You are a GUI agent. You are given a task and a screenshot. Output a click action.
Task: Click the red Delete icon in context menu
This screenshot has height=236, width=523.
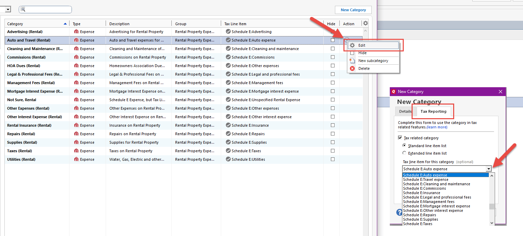pos(352,68)
